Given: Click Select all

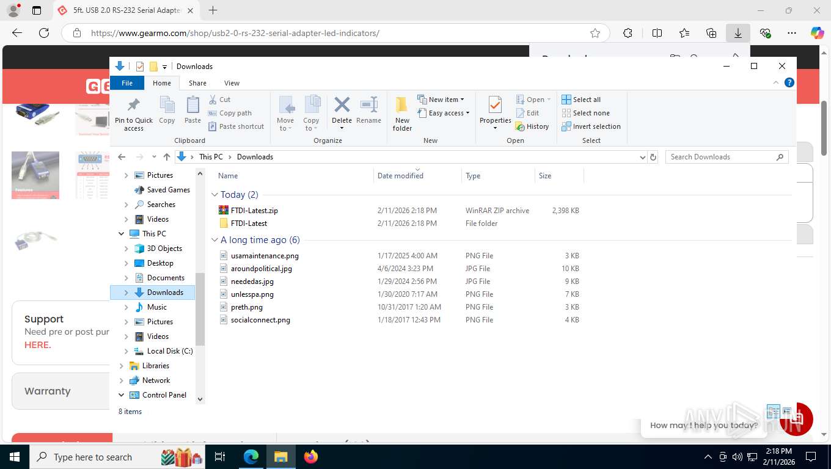Looking at the screenshot, I should (x=581, y=100).
